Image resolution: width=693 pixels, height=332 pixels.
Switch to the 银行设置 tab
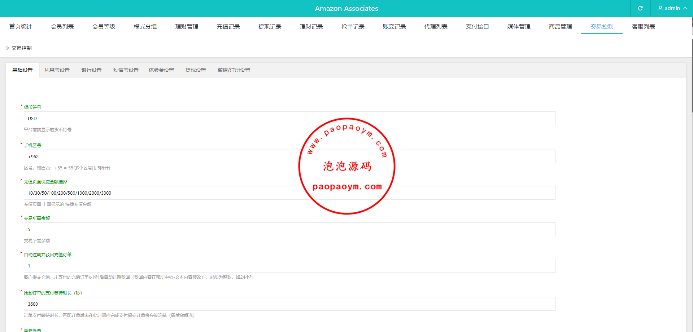(91, 70)
